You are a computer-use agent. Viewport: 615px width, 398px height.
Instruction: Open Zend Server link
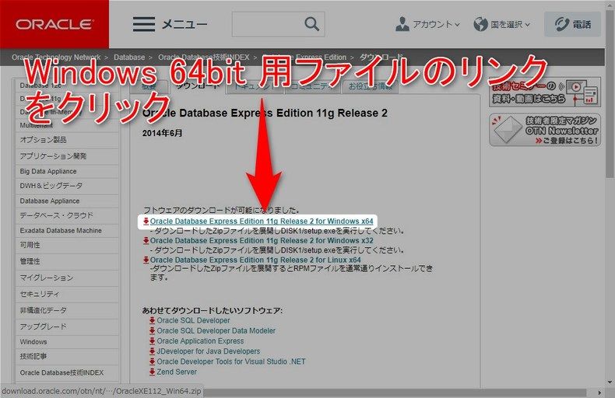pos(177,372)
